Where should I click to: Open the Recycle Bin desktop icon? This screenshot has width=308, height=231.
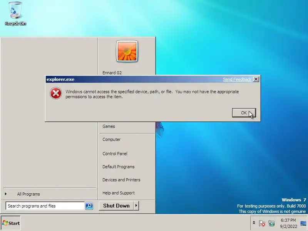(15, 14)
